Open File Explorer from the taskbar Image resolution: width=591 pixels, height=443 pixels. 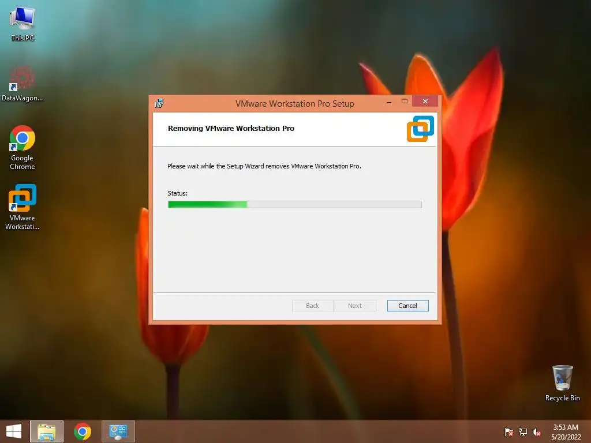click(x=47, y=431)
